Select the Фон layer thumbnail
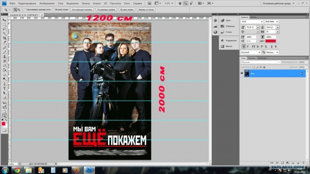310x174 pixels. click(247, 73)
